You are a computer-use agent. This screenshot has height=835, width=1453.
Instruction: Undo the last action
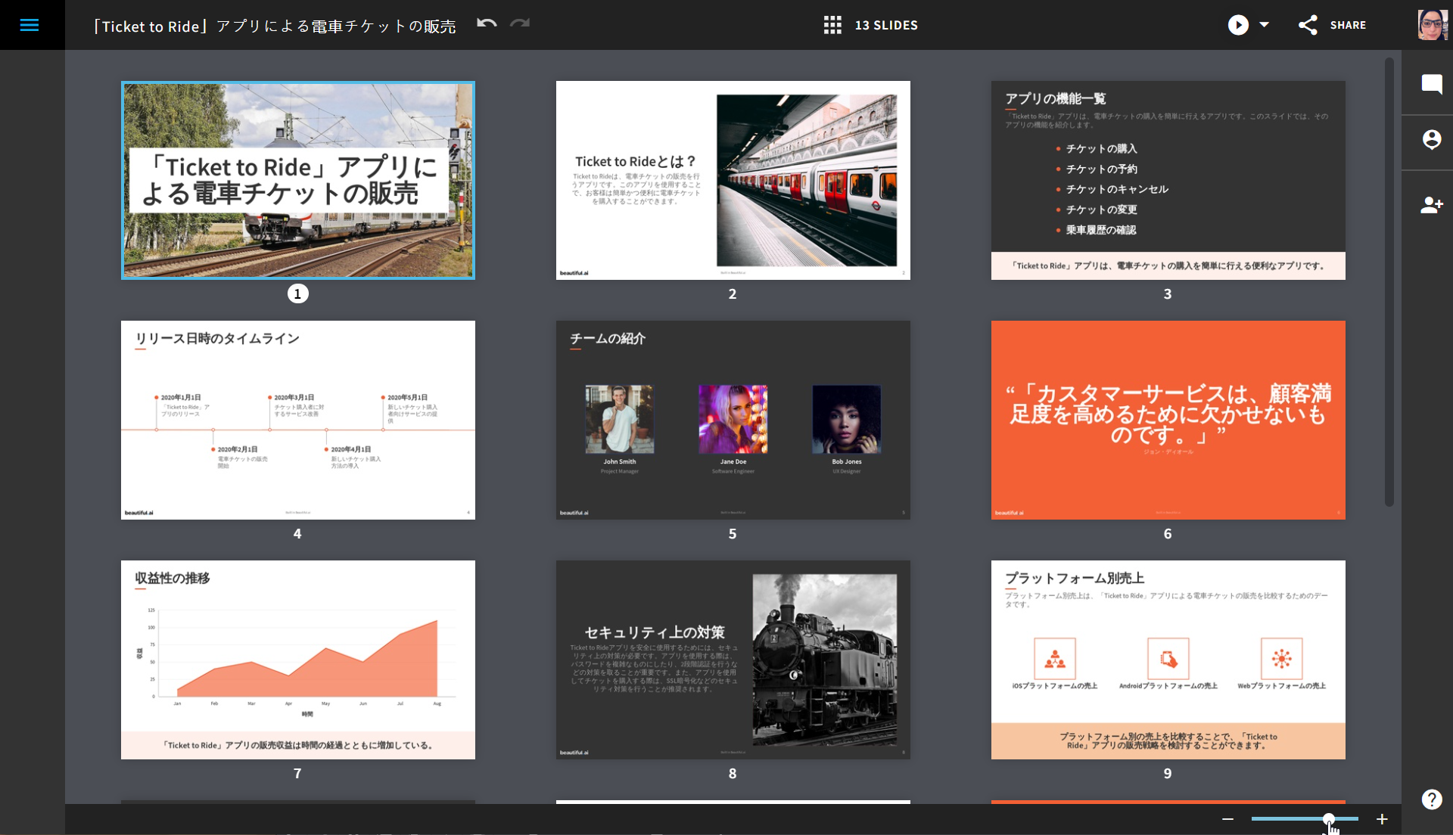(x=487, y=23)
